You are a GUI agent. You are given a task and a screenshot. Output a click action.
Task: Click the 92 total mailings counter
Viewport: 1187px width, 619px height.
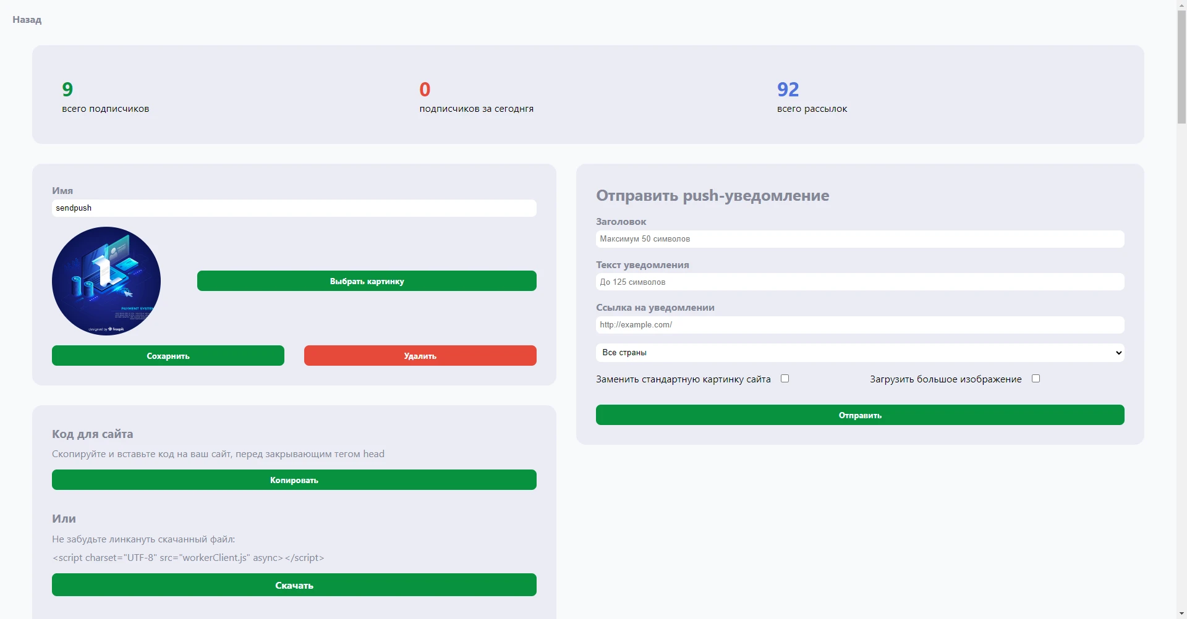[x=788, y=90]
